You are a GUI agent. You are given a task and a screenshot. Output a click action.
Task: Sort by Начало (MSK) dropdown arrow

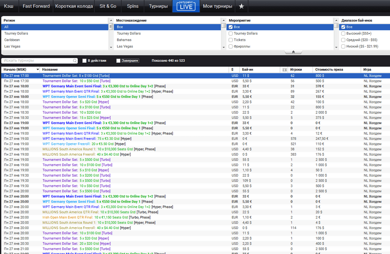point(37,69)
